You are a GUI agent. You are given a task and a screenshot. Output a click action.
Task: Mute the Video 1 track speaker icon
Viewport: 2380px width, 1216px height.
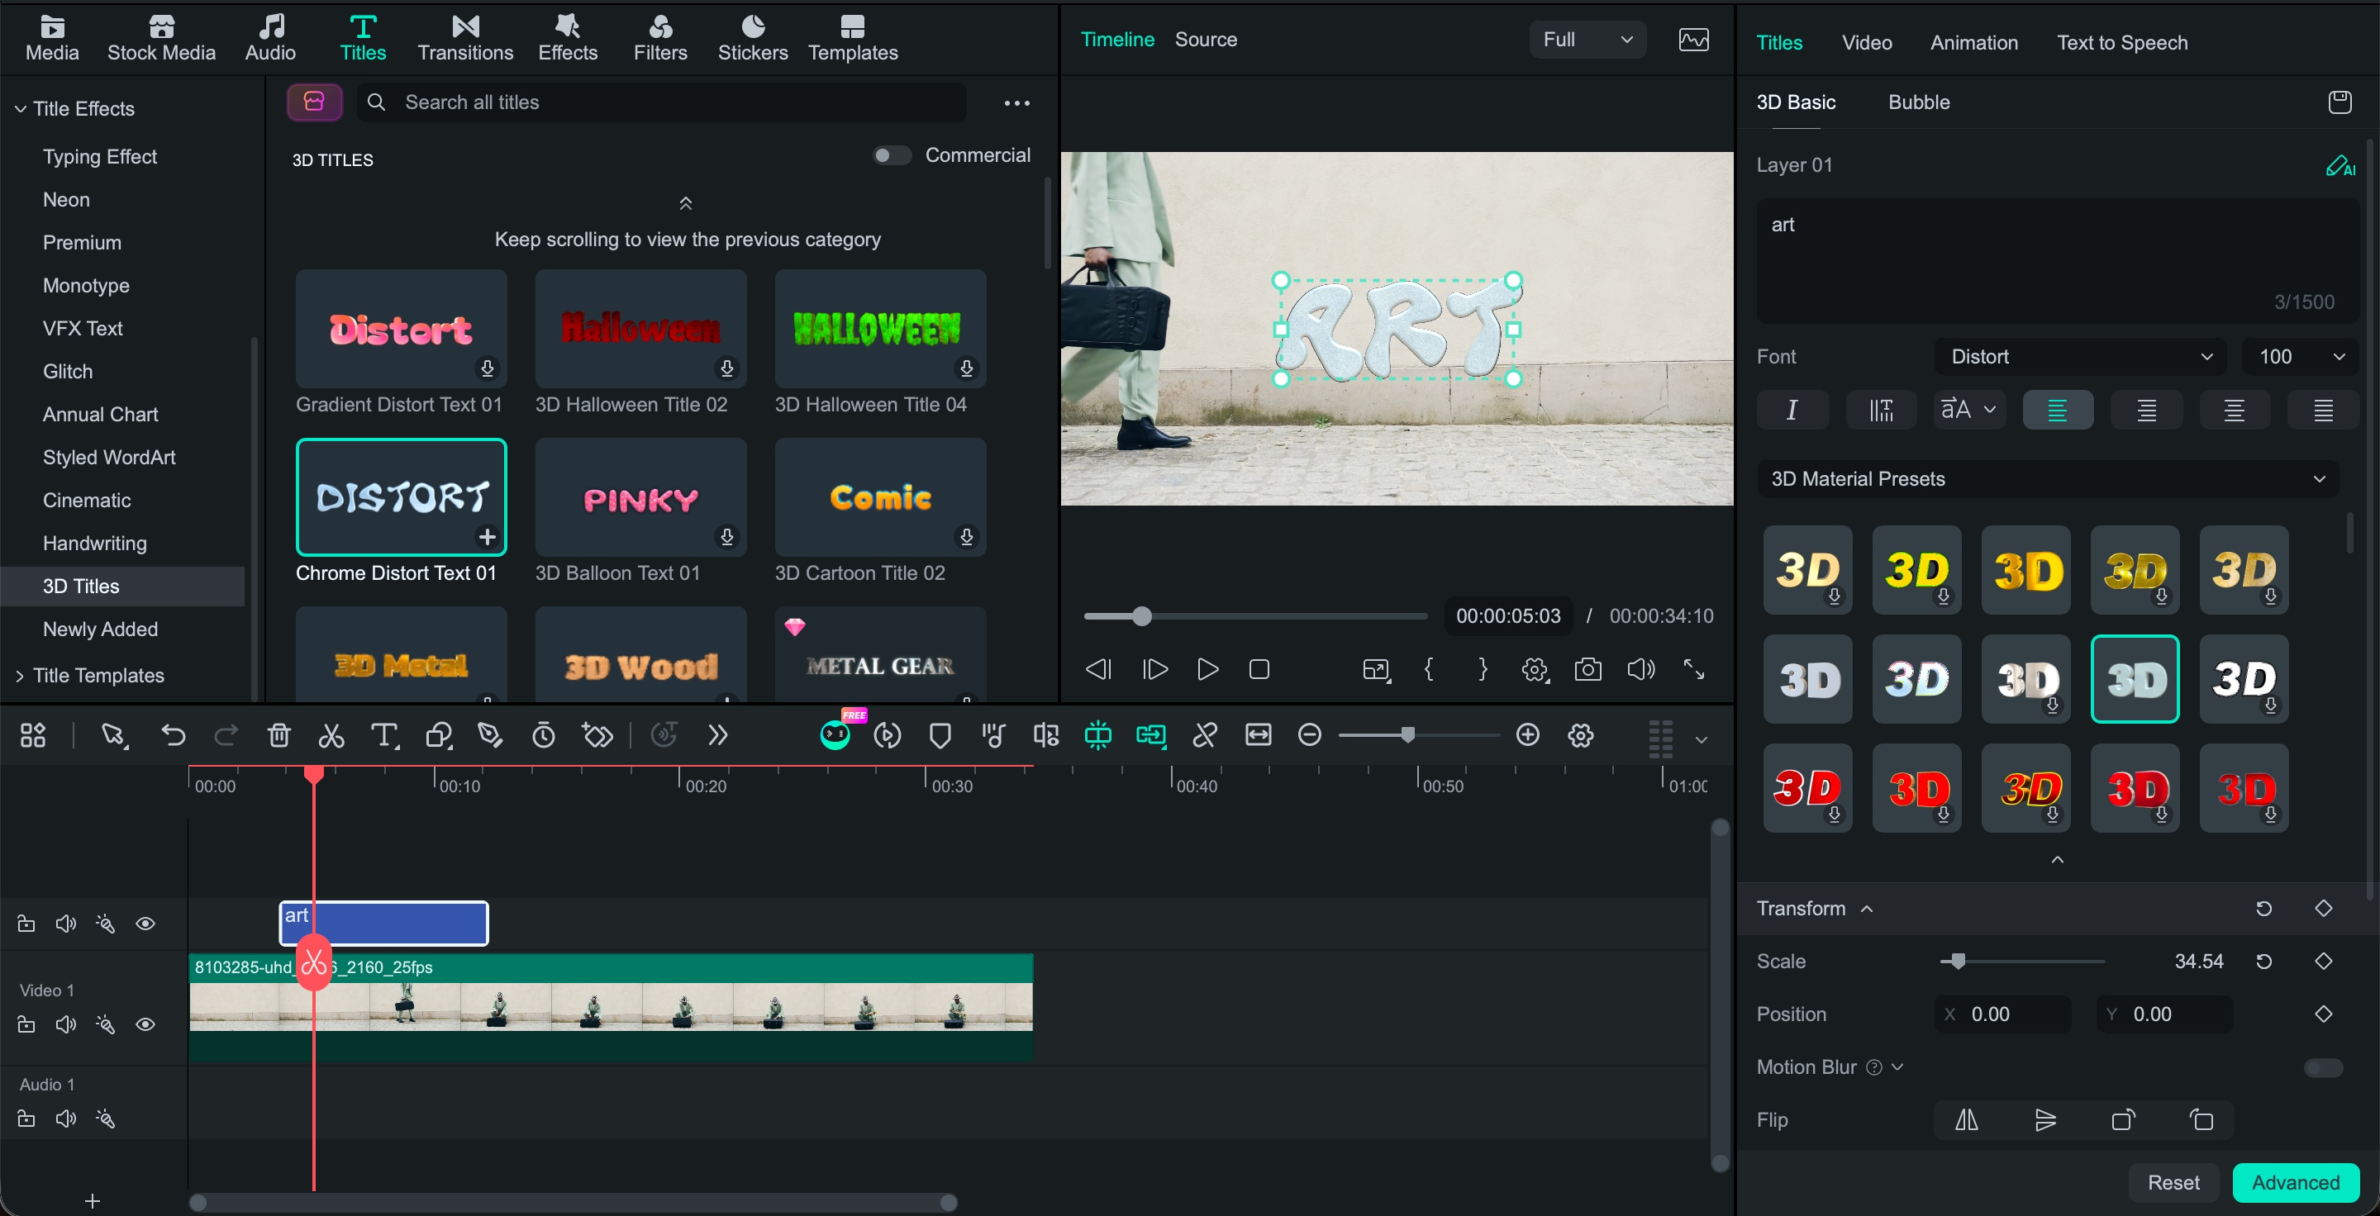[x=65, y=1025]
